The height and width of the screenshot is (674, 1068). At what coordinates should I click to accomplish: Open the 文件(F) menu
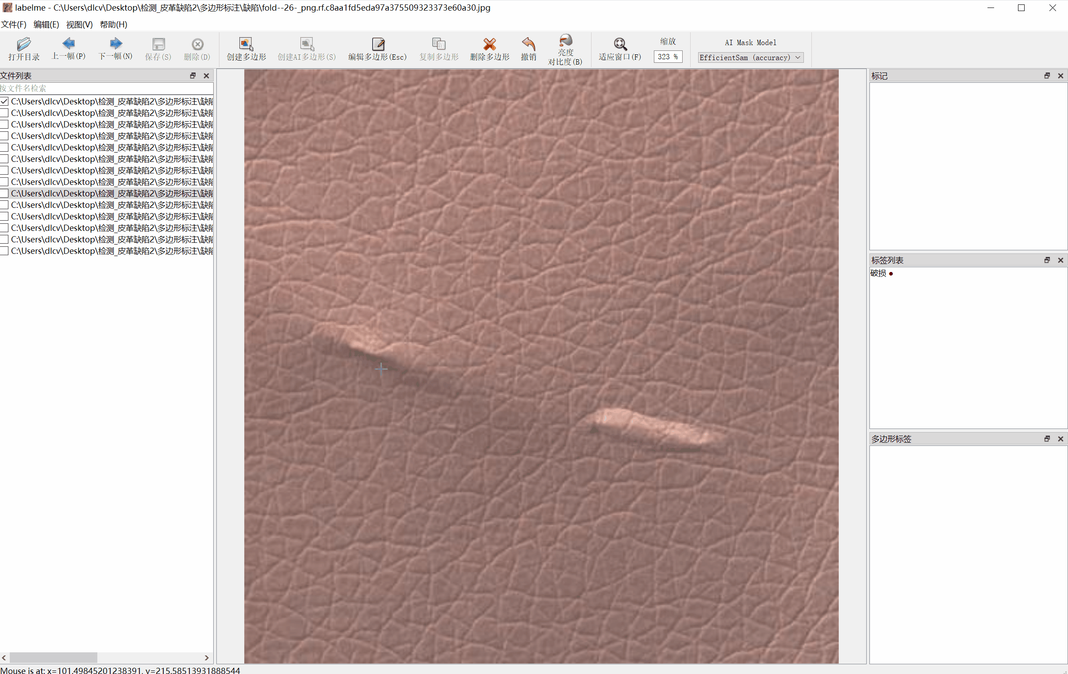[x=13, y=24]
